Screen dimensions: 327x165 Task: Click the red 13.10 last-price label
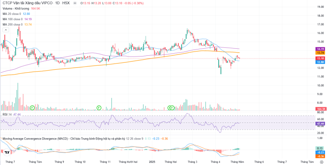click(320, 58)
